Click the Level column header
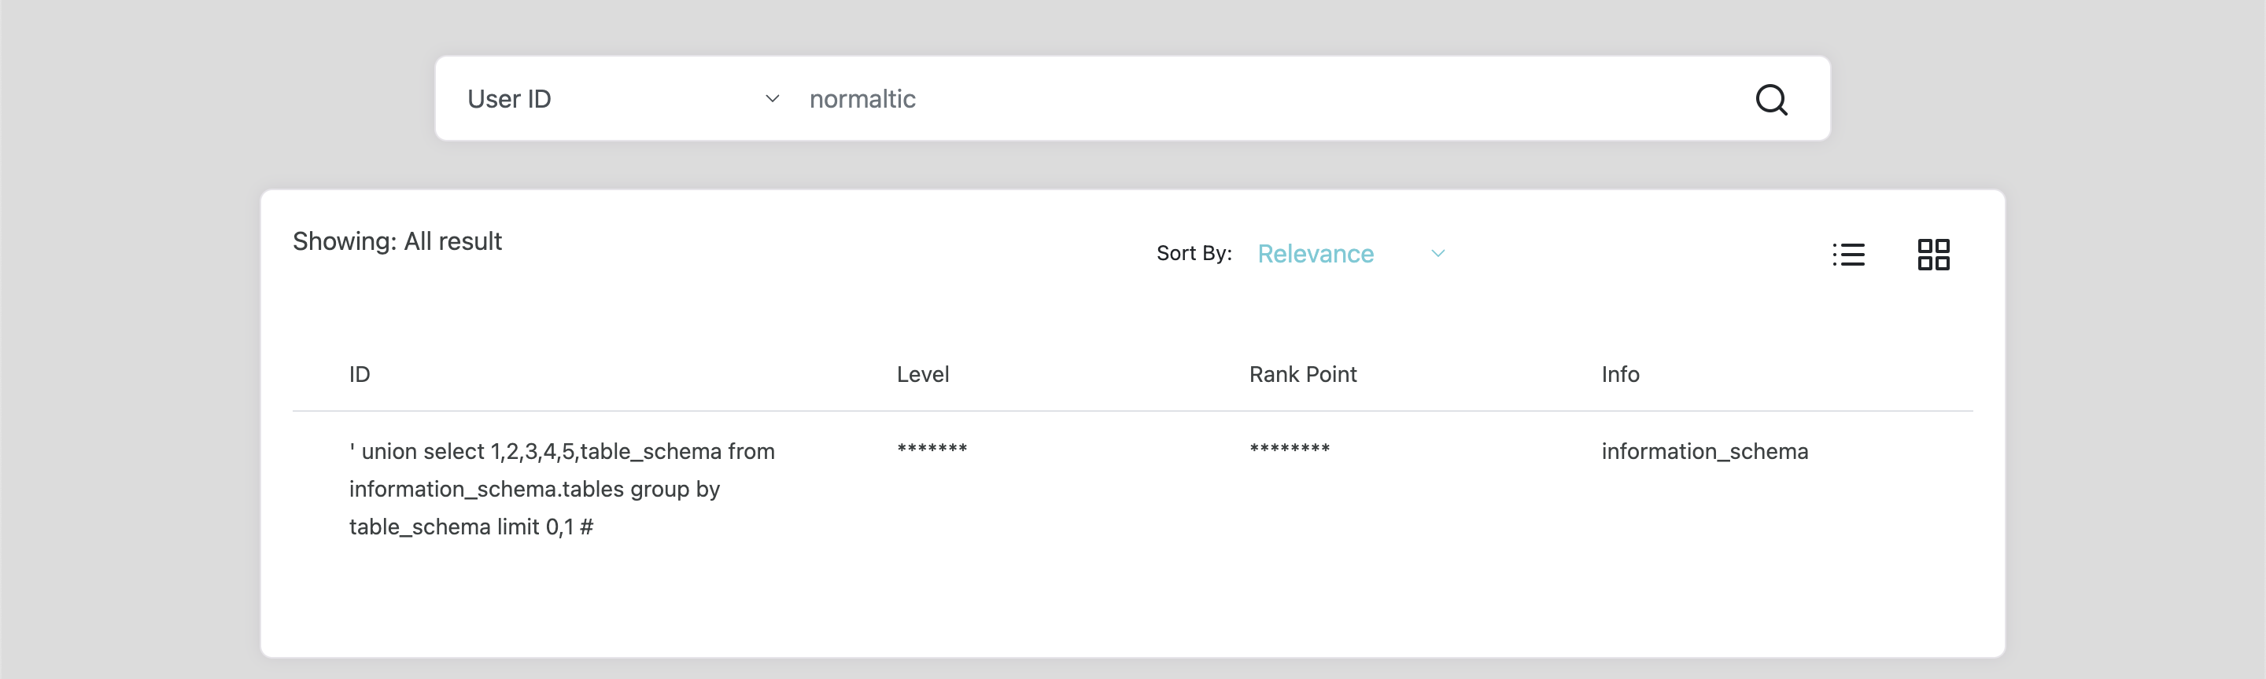2266x679 pixels. coord(922,374)
